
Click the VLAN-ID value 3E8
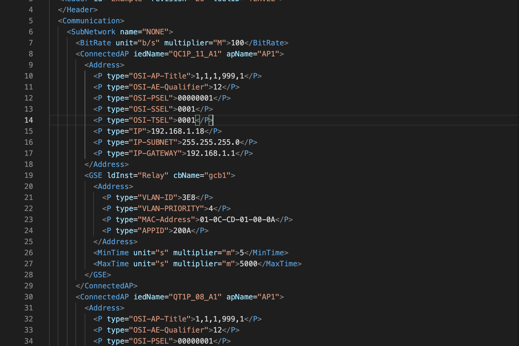pos(189,198)
